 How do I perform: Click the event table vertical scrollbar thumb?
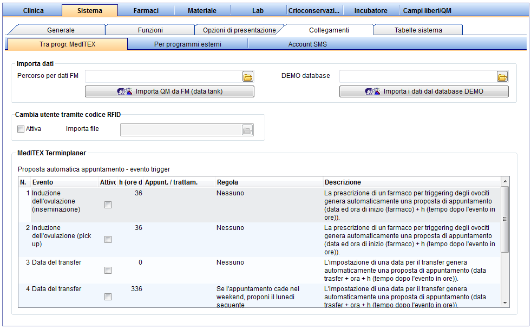[505, 219]
